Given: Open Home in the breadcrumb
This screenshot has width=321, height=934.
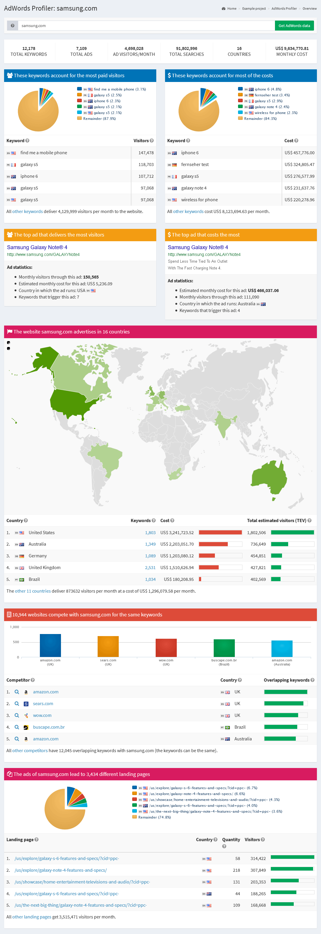Looking at the screenshot, I should coord(232,9).
